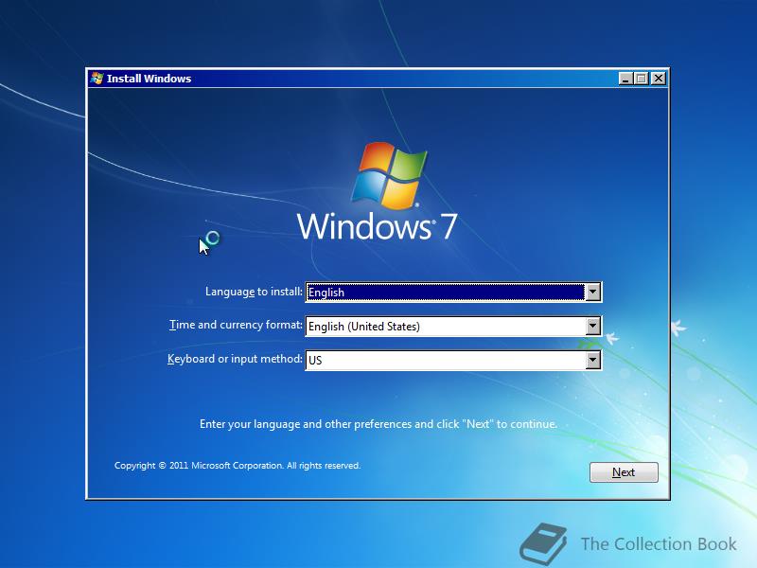This screenshot has height=568, width=757.
Task: Open the Keyboard or input method dropdown arrow
Action: pos(592,360)
